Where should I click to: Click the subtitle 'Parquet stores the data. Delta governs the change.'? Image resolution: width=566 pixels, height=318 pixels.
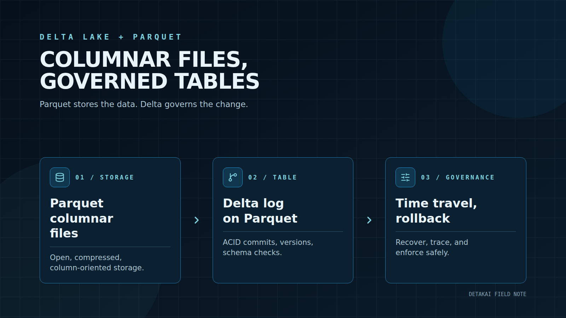(144, 104)
